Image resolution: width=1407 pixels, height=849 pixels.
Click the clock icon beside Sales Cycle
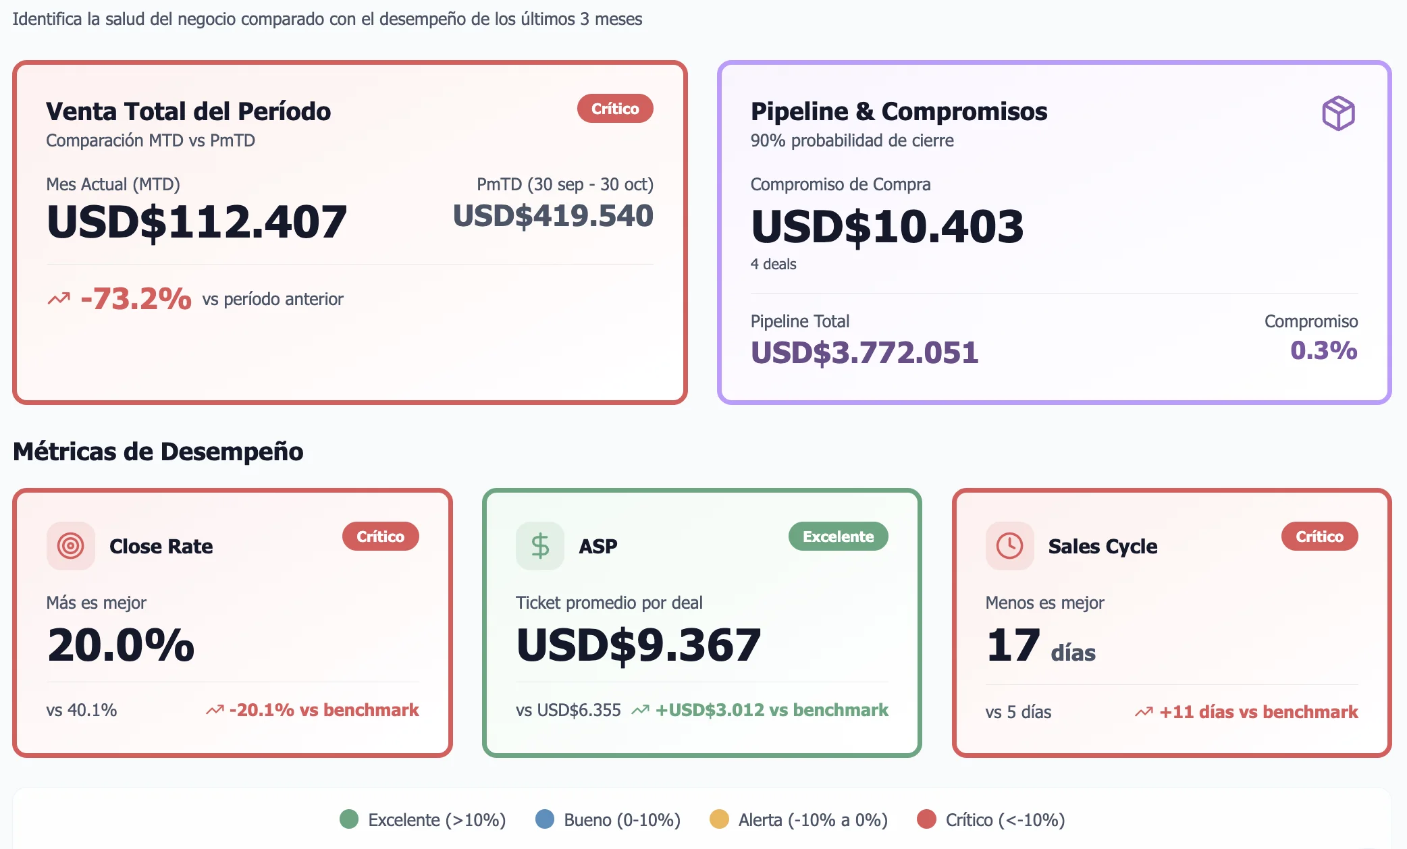[1009, 546]
